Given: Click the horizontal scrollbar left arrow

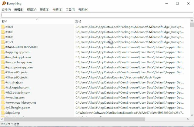Looking at the screenshot, I should [x=2, y=119].
